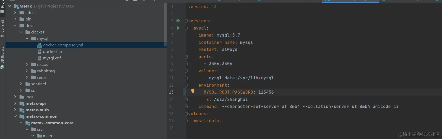
Task: Collapse the docker folder chevron
Action: (21, 32)
